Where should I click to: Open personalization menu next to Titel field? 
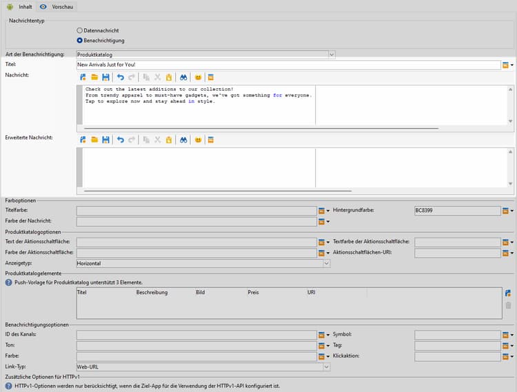click(x=507, y=65)
